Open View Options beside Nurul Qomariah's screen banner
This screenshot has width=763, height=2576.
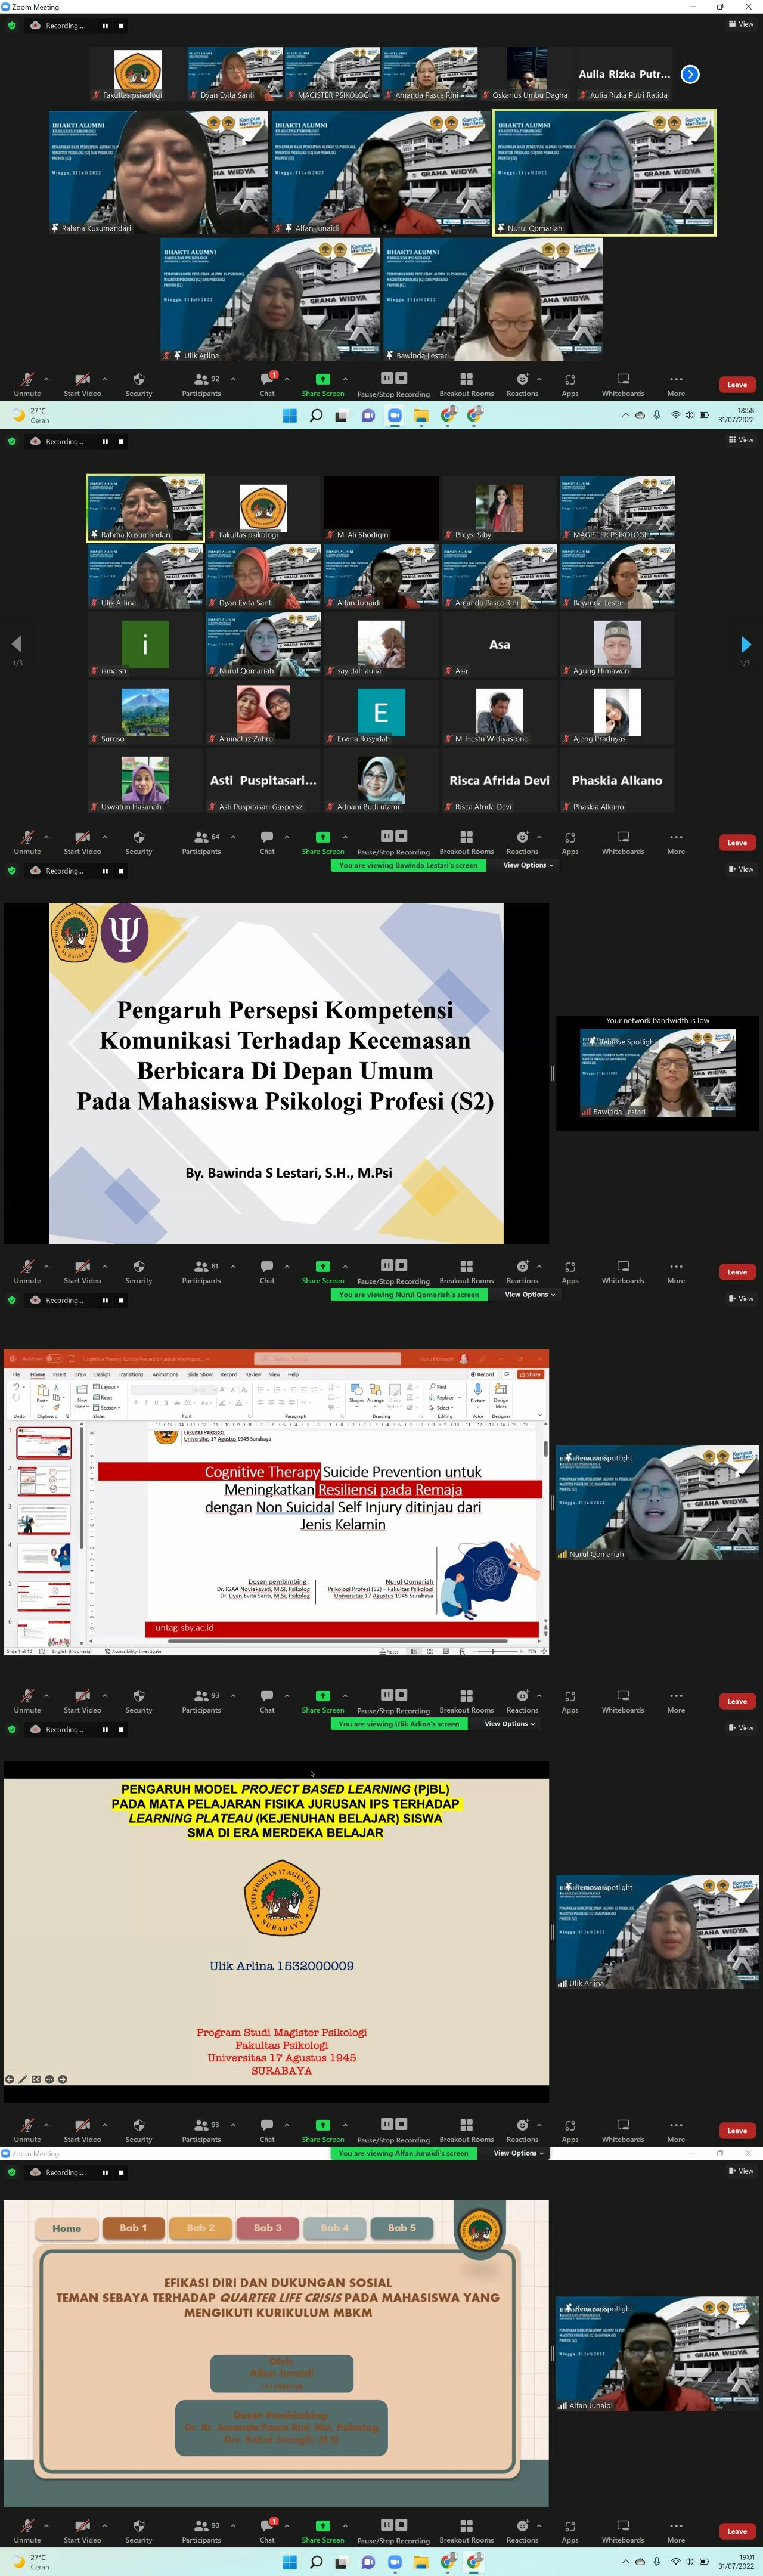pyautogui.click(x=530, y=1294)
